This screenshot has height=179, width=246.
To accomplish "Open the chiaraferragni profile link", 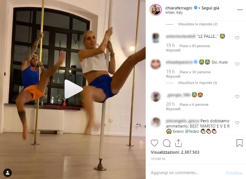I will point(179,8).
